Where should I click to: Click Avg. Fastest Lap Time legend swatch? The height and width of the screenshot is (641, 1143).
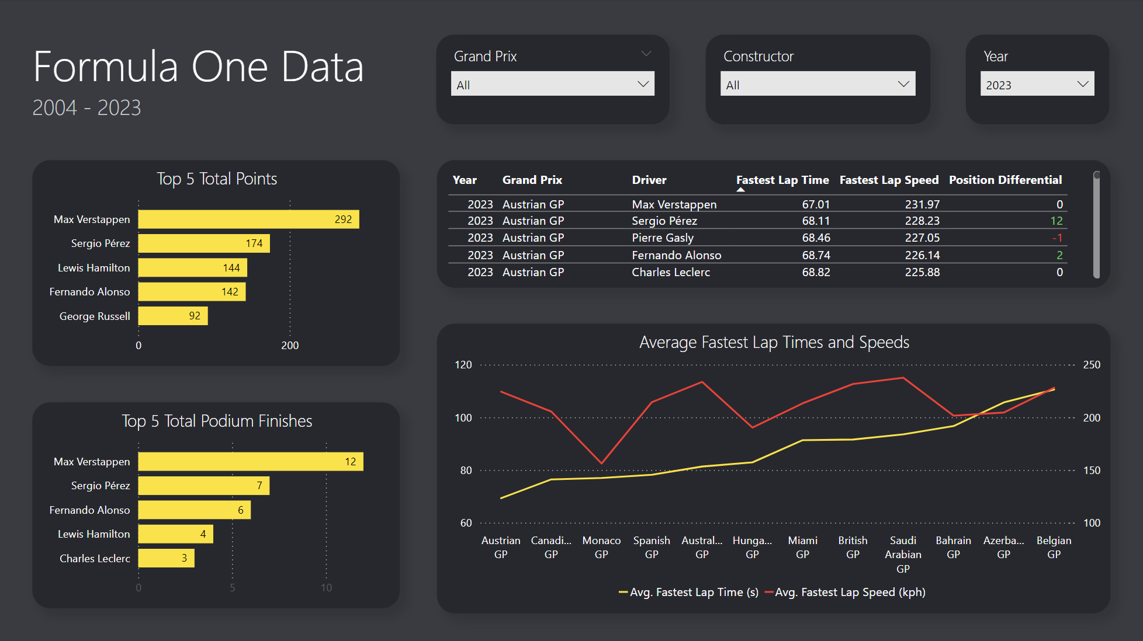point(624,593)
